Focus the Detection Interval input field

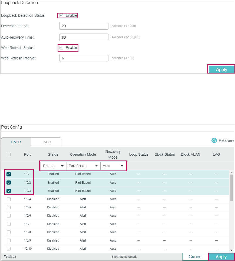coord(84,26)
